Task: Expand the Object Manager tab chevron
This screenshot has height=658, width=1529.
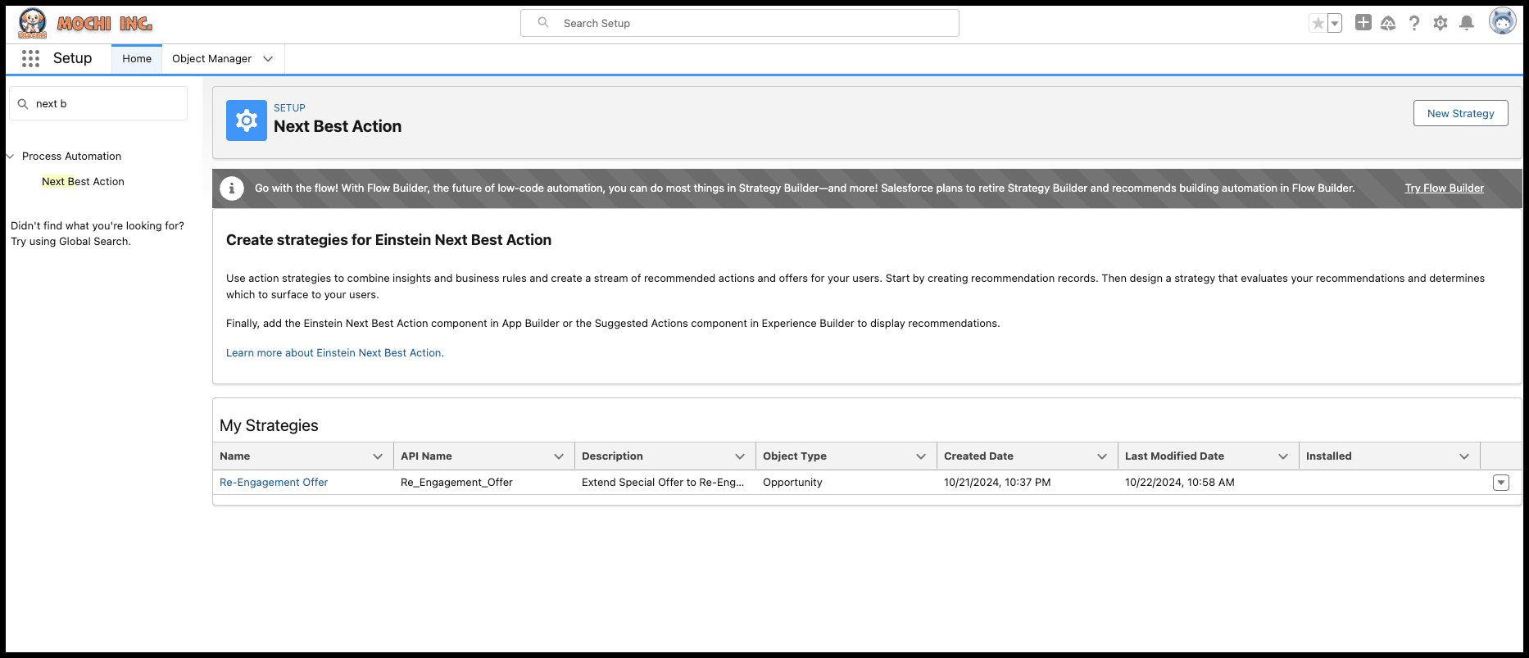Action: click(268, 59)
